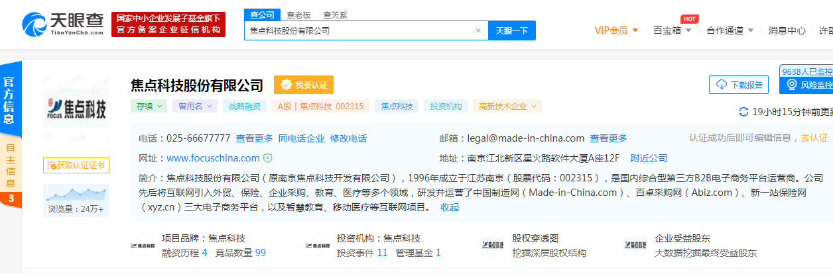
Task: Open 投资事件 11 link
Action: 362,253
